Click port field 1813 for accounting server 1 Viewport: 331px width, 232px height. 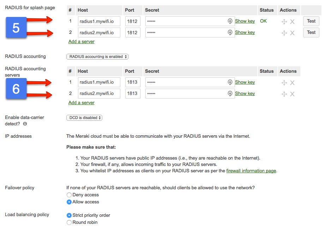(133, 82)
